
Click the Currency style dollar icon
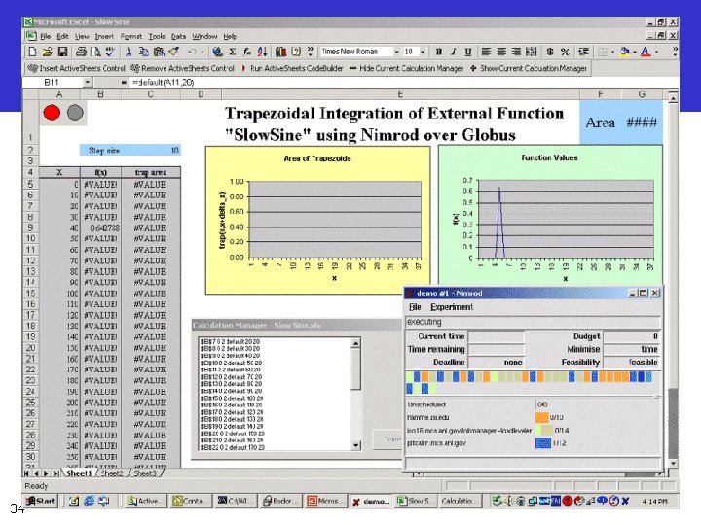click(x=550, y=52)
